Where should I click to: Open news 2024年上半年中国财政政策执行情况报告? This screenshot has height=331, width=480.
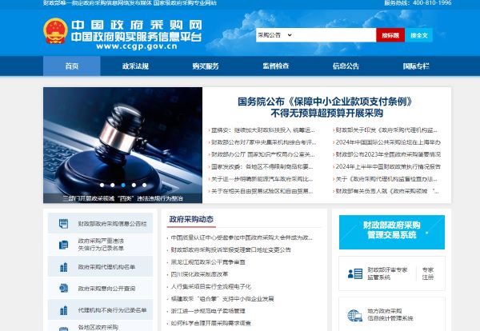388,167
